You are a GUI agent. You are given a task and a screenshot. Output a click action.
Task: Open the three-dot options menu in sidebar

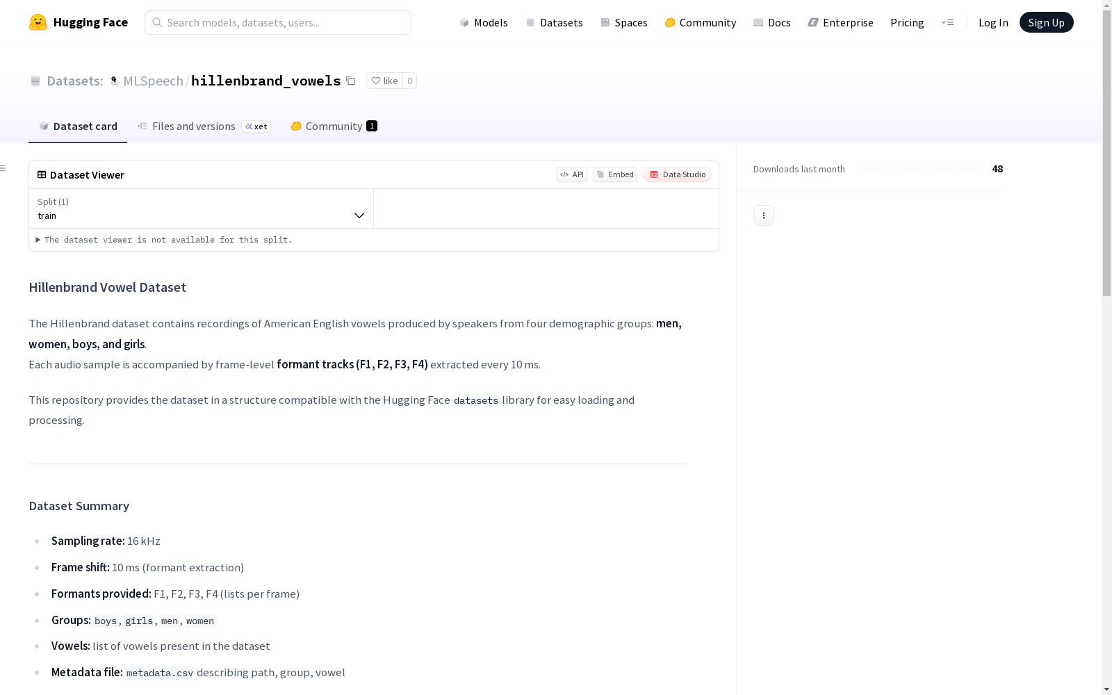[x=764, y=215]
